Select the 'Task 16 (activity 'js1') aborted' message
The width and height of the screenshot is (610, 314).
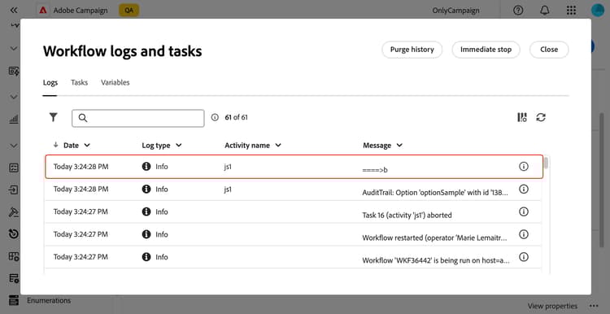tap(407, 215)
